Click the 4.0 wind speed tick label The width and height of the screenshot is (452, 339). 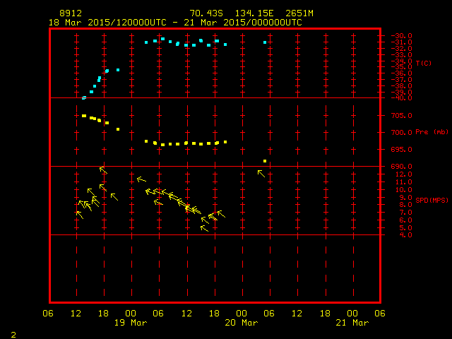click(x=406, y=235)
